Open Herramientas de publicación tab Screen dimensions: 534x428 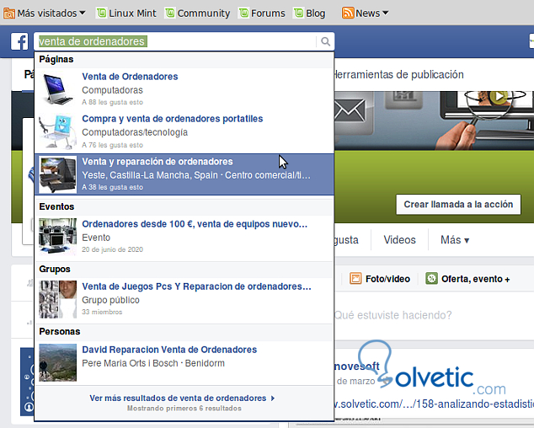pyautogui.click(x=398, y=75)
